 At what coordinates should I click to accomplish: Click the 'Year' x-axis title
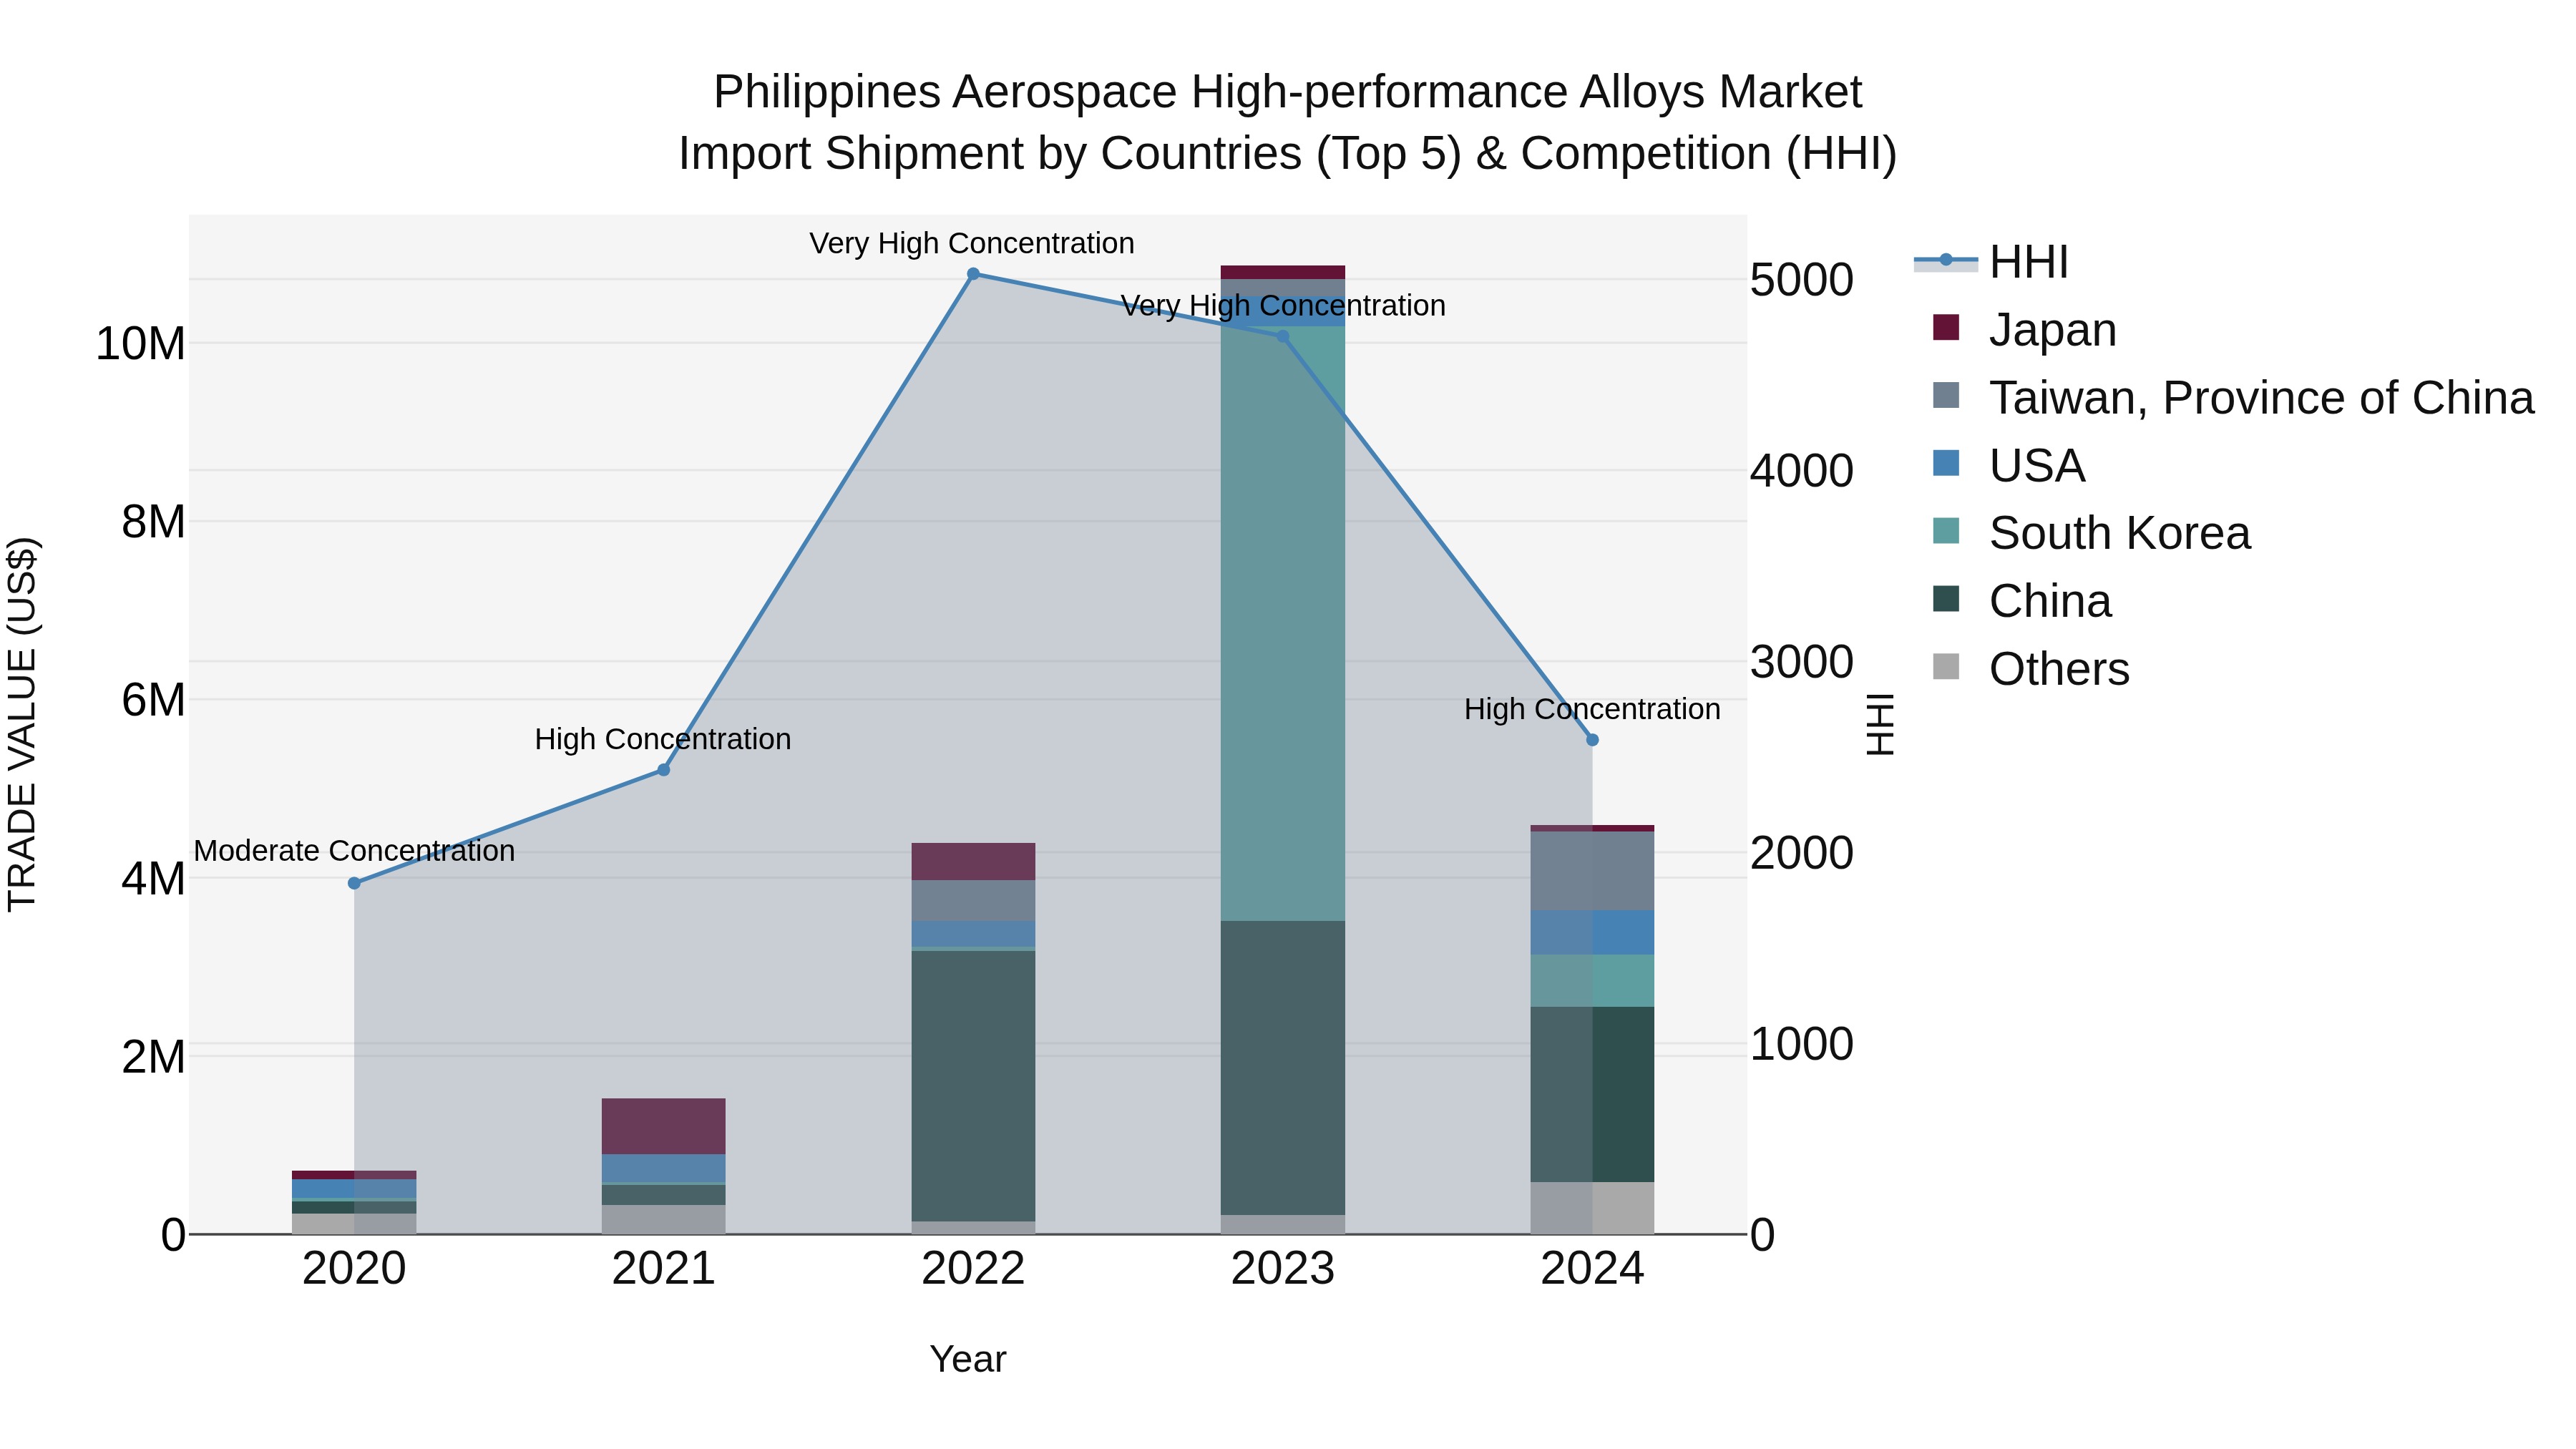(x=968, y=1359)
